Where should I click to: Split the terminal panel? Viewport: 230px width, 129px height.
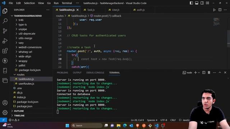pos(204,72)
